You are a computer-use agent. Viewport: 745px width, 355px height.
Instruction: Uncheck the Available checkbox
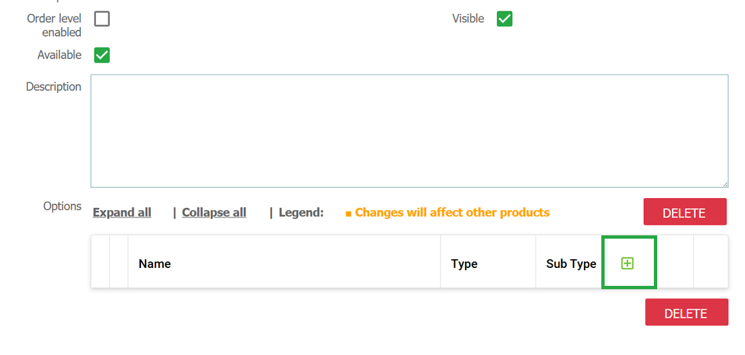coord(102,55)
